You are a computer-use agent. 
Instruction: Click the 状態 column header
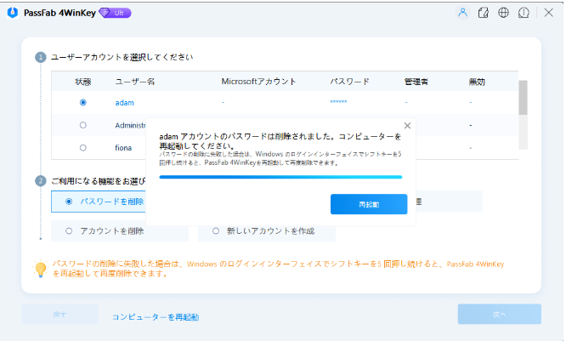coord(83,82)
